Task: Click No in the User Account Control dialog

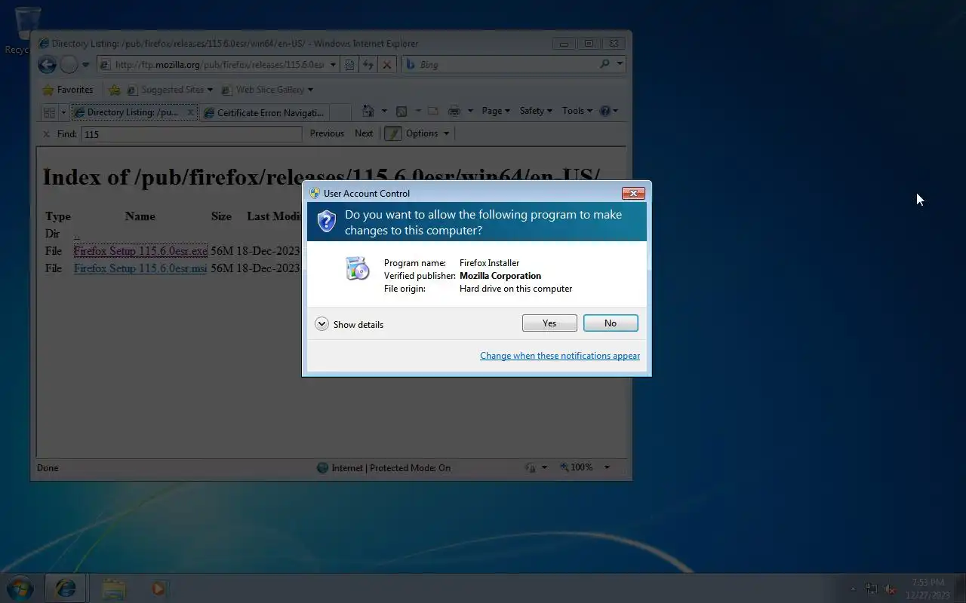Action: click(x=611, y=323)
